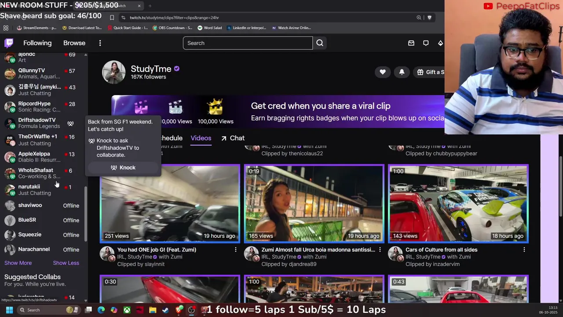Expand list with Show More
563x317 pixels.
point(18,263)
